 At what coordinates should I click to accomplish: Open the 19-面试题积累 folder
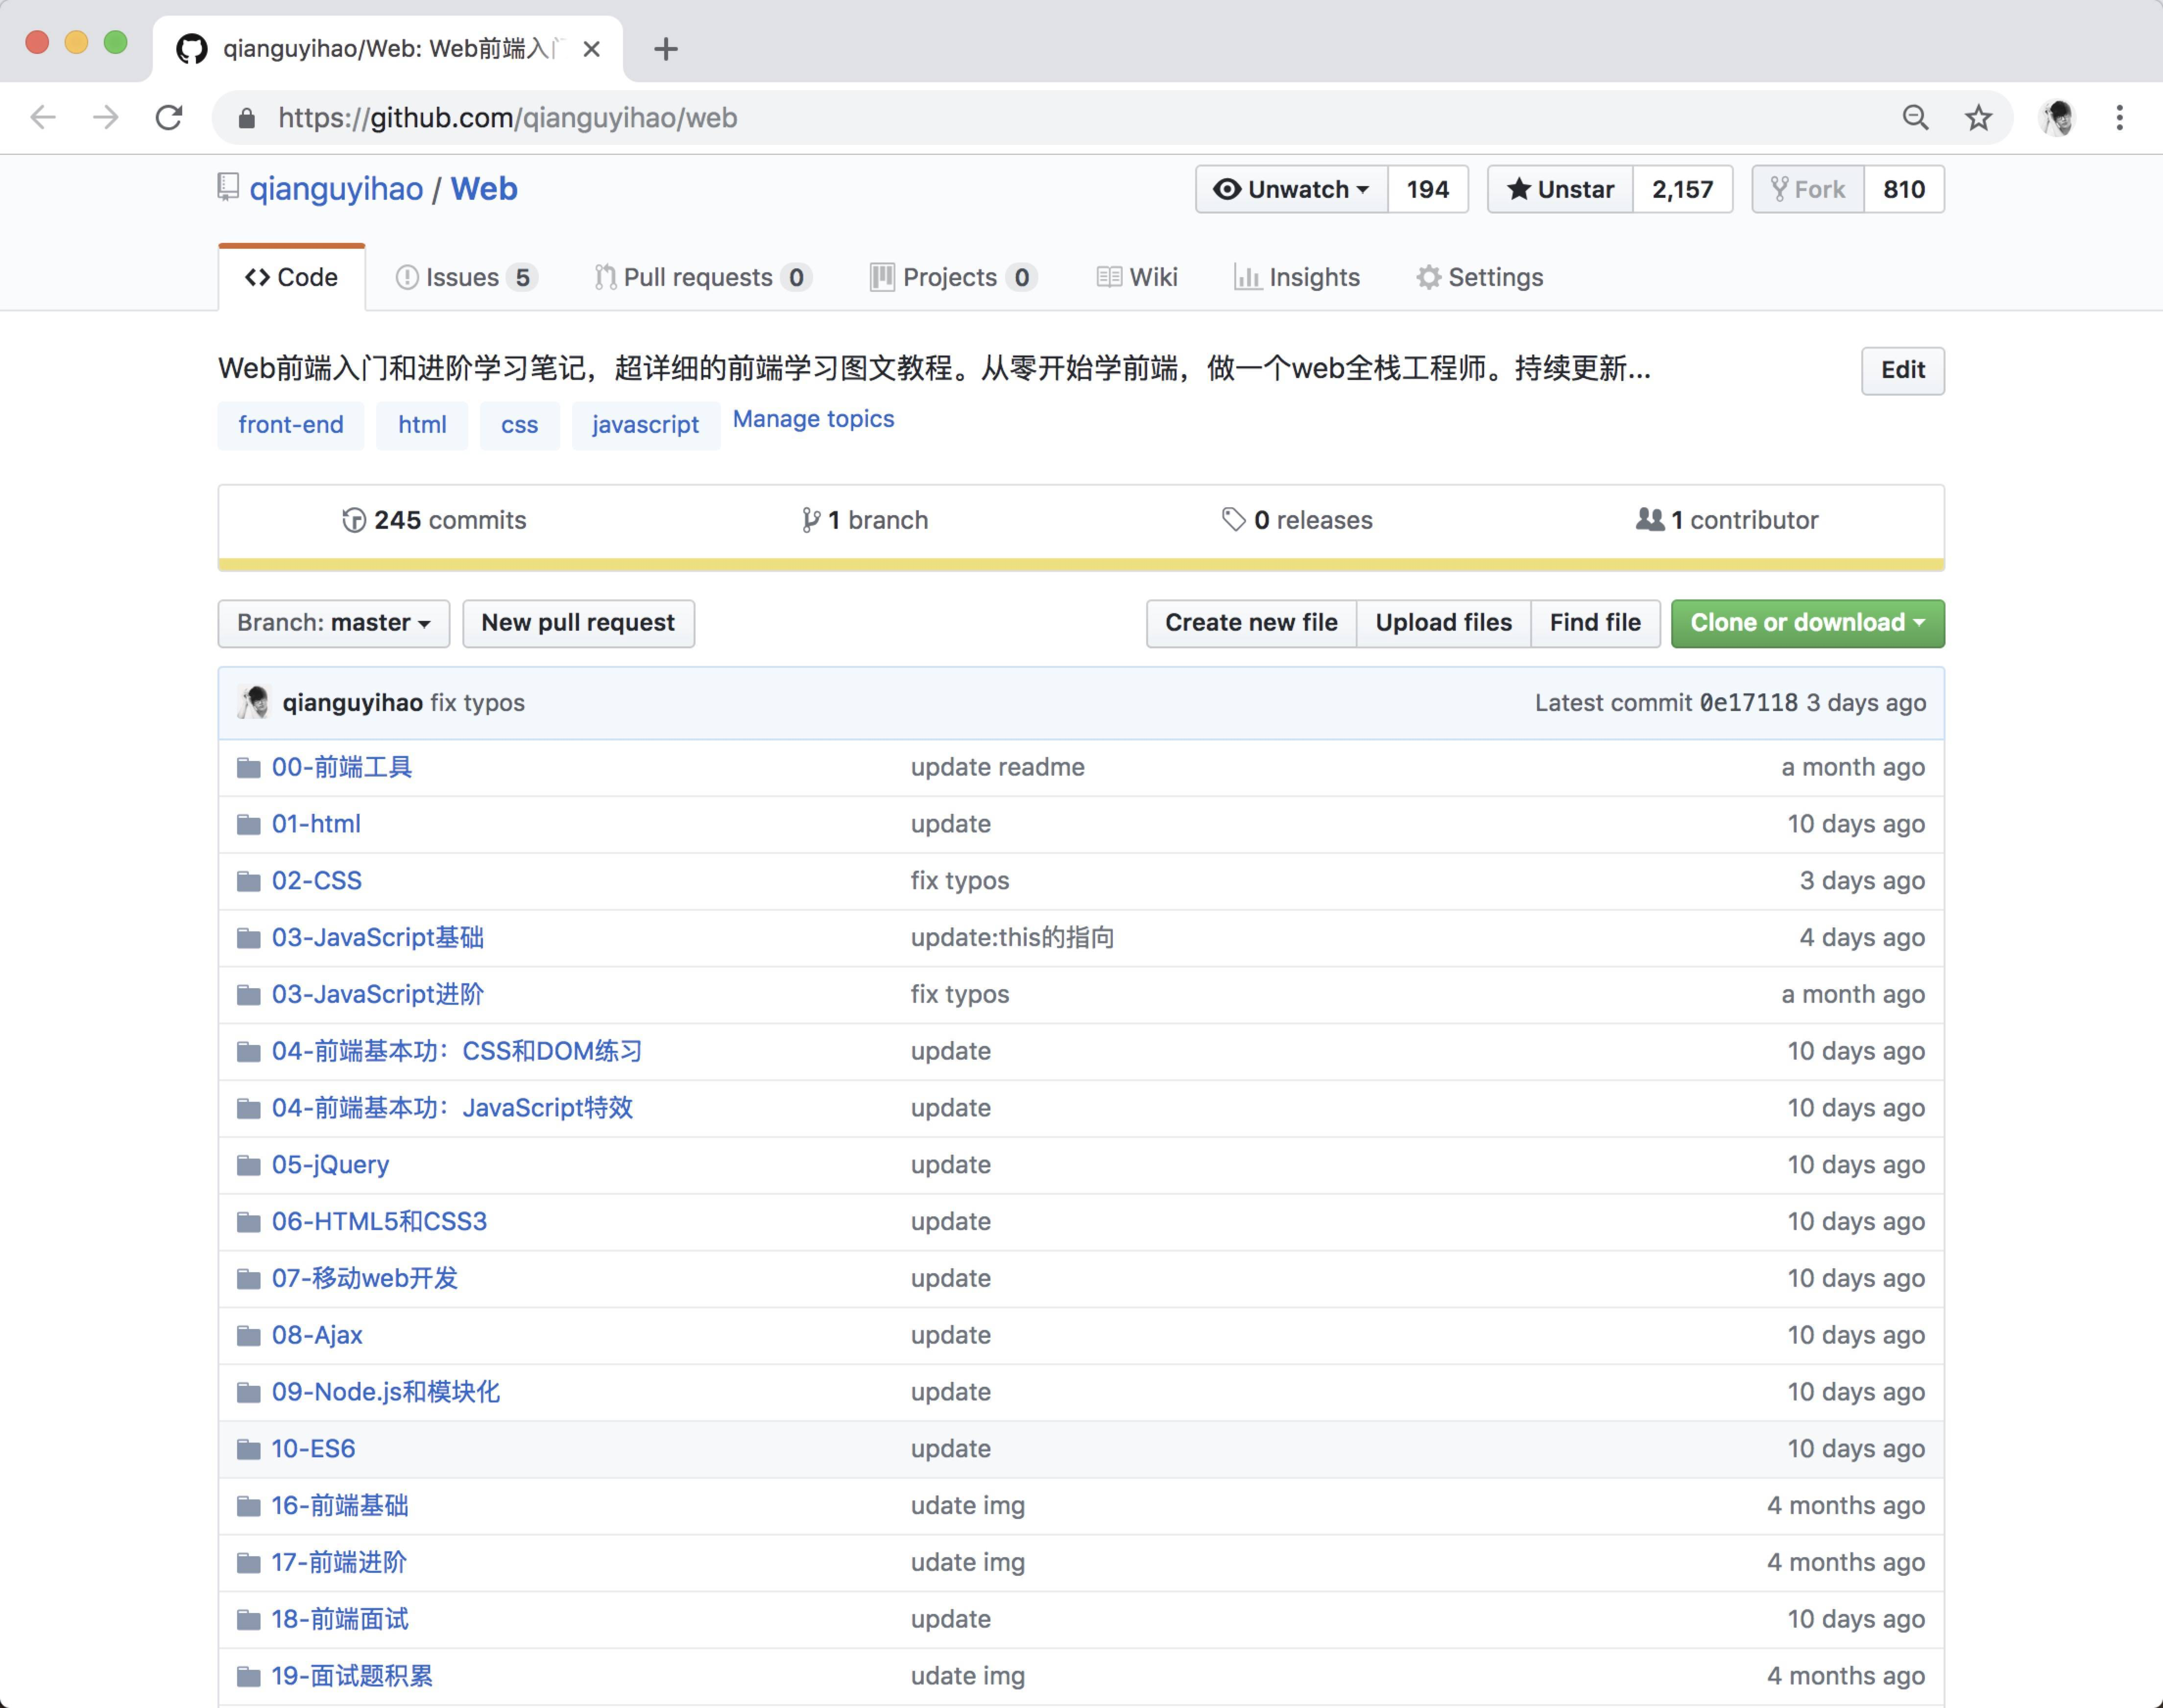pos(352,1676)
